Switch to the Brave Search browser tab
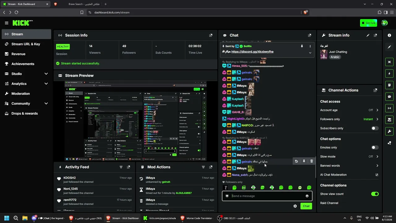 [77, 4]
